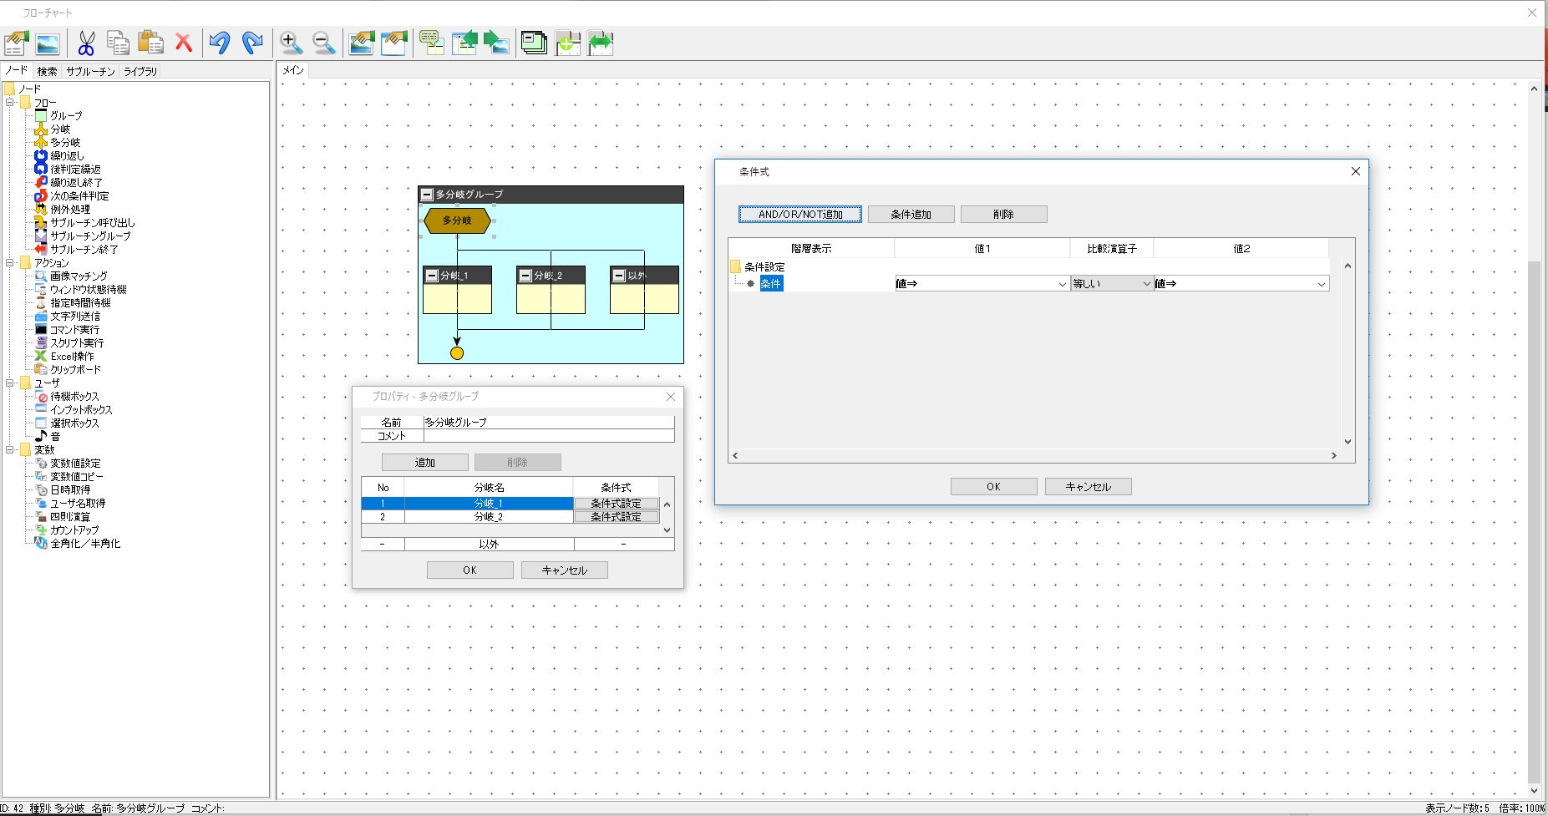The height and width of the screenshot is (816, 1548).
Task: Switch to the 検索 tab
Action: coord(48,72)
